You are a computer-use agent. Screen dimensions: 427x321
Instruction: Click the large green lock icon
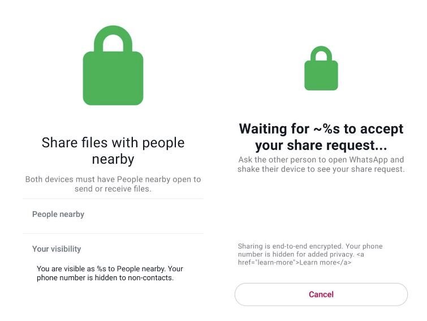tap(113, 65)
